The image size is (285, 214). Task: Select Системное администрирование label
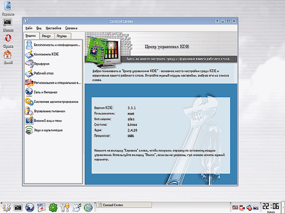coord(56,102)
